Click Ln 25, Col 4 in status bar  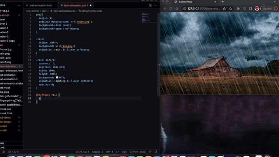pos(82,152)
